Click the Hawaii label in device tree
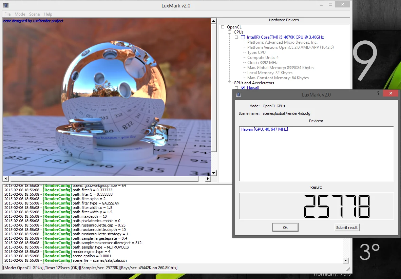Viewport: 401px width, 279px height. [x=253, y=88]
